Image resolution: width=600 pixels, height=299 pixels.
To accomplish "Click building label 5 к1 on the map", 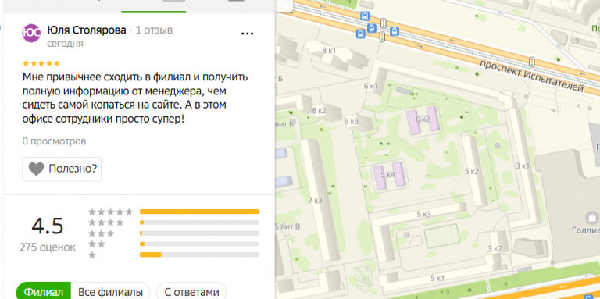I will point(437,278).
